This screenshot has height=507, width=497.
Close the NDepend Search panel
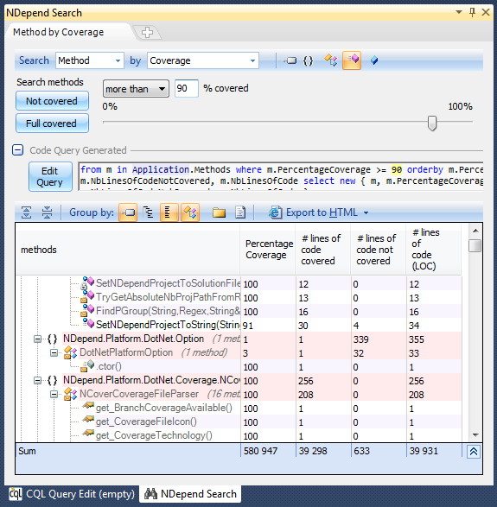(486, 12)
